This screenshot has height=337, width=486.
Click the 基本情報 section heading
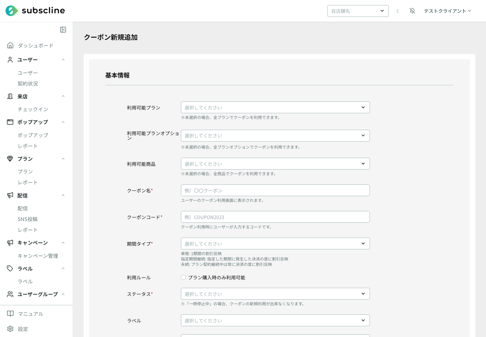pos(117,75)
